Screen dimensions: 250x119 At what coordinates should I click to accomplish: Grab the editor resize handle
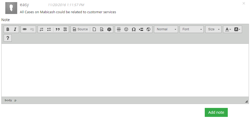(247, 101)
